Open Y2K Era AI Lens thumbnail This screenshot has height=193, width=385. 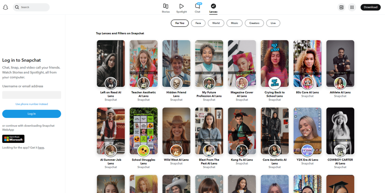[x=307, y=131]
